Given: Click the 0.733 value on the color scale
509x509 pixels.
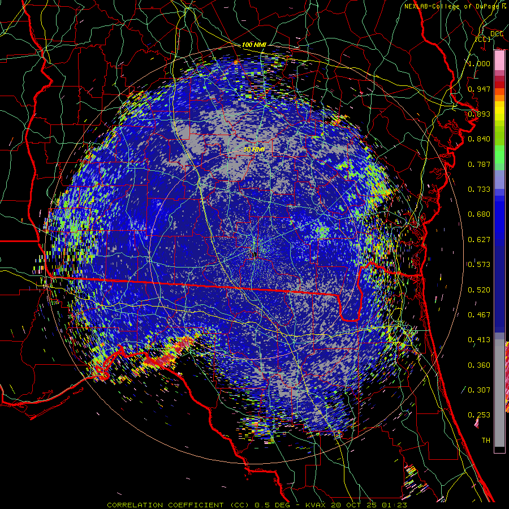Looking at the screenshot, I should pos(479,189).
